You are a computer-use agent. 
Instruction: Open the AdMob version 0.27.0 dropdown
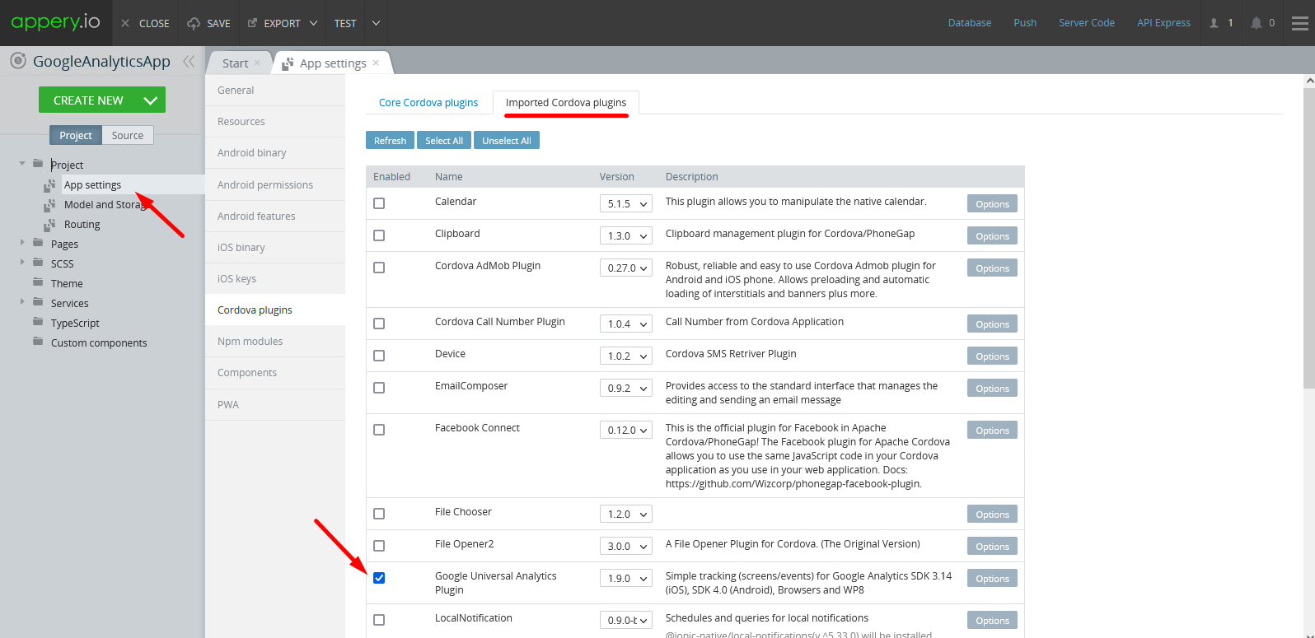pos(626,268)
